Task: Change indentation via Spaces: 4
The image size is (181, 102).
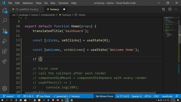Action: pos(137,96)
